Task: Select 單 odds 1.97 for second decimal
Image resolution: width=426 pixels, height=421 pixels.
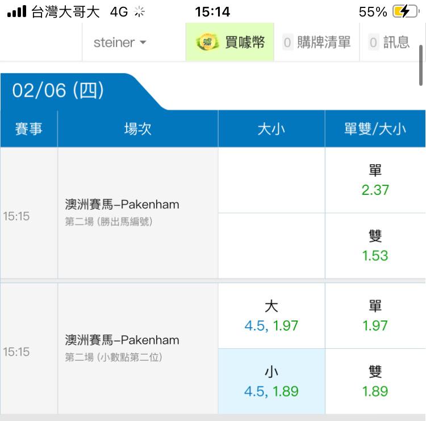Action: click(x=375, y=316)
